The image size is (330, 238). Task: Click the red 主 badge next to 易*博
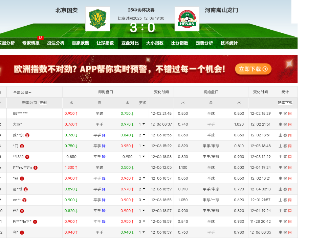(x=26, y=189)
